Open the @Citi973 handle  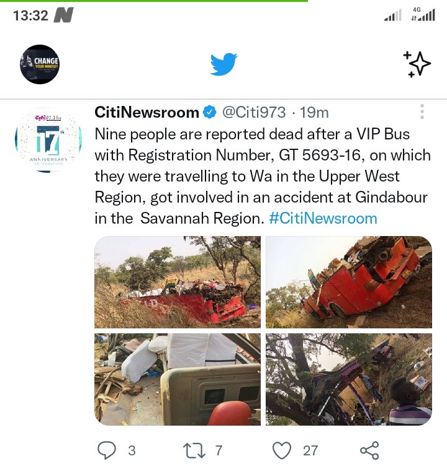click(254, 113)
